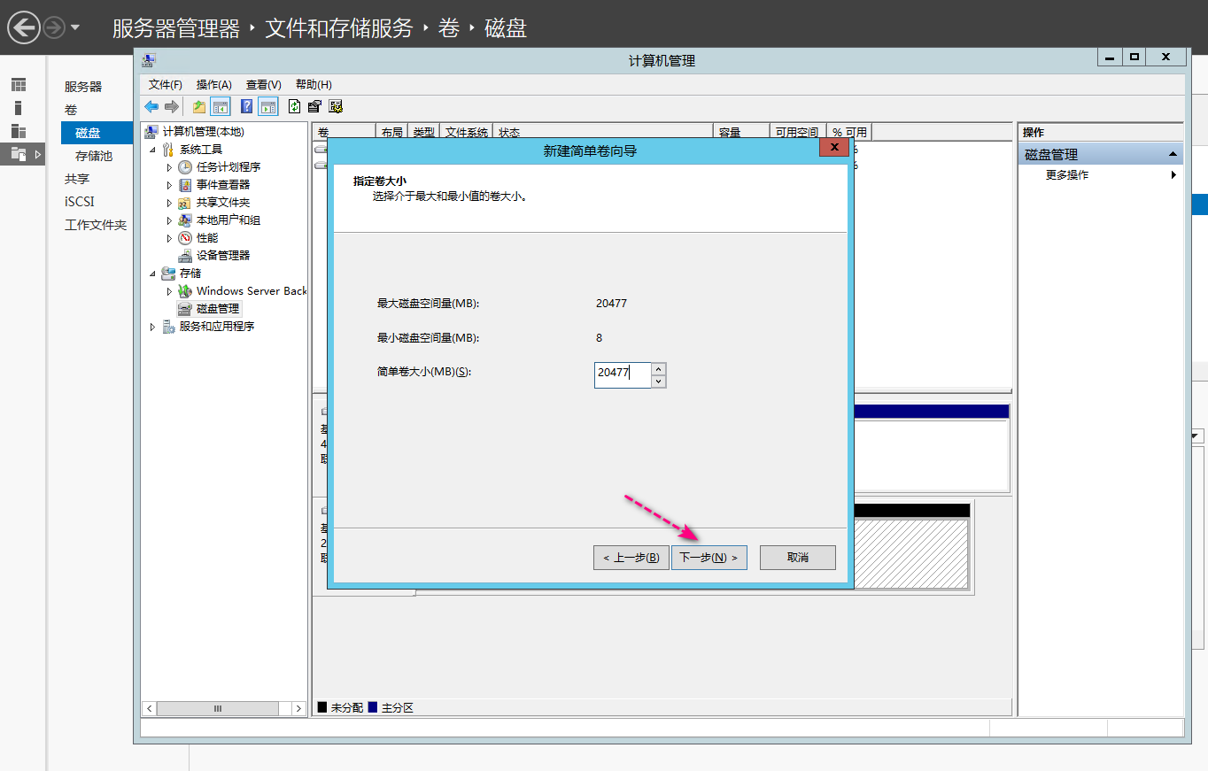
Task: Select the 计算机管理(本地) root node
Action: point(203,132)
